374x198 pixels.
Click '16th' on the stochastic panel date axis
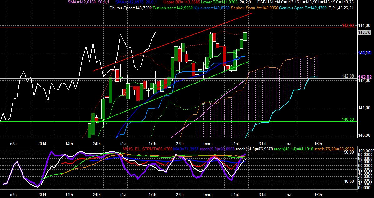[x=318, y=195]
